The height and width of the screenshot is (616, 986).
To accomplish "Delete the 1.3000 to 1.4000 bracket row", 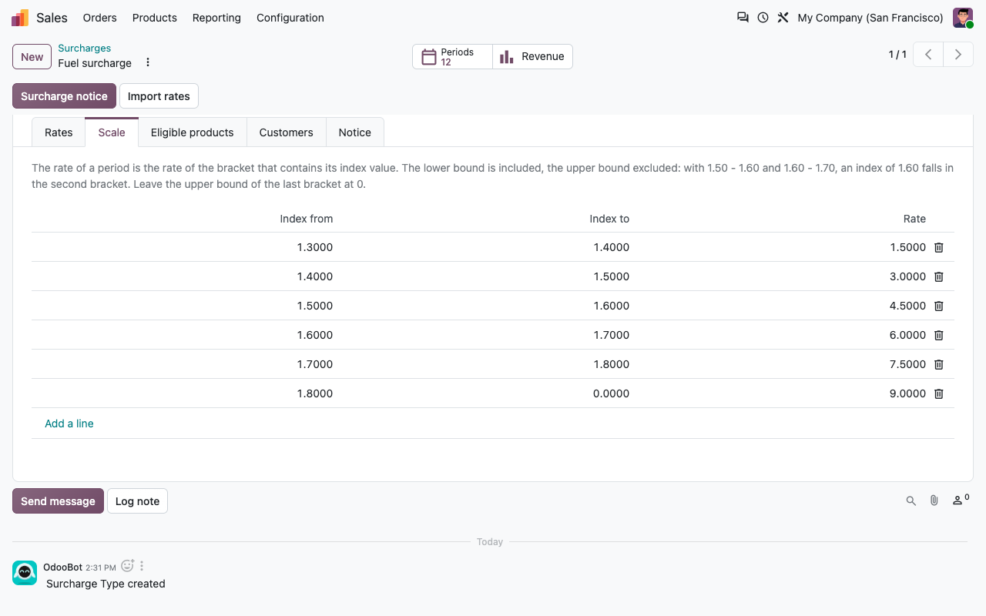I will click(x=939, y=247).
